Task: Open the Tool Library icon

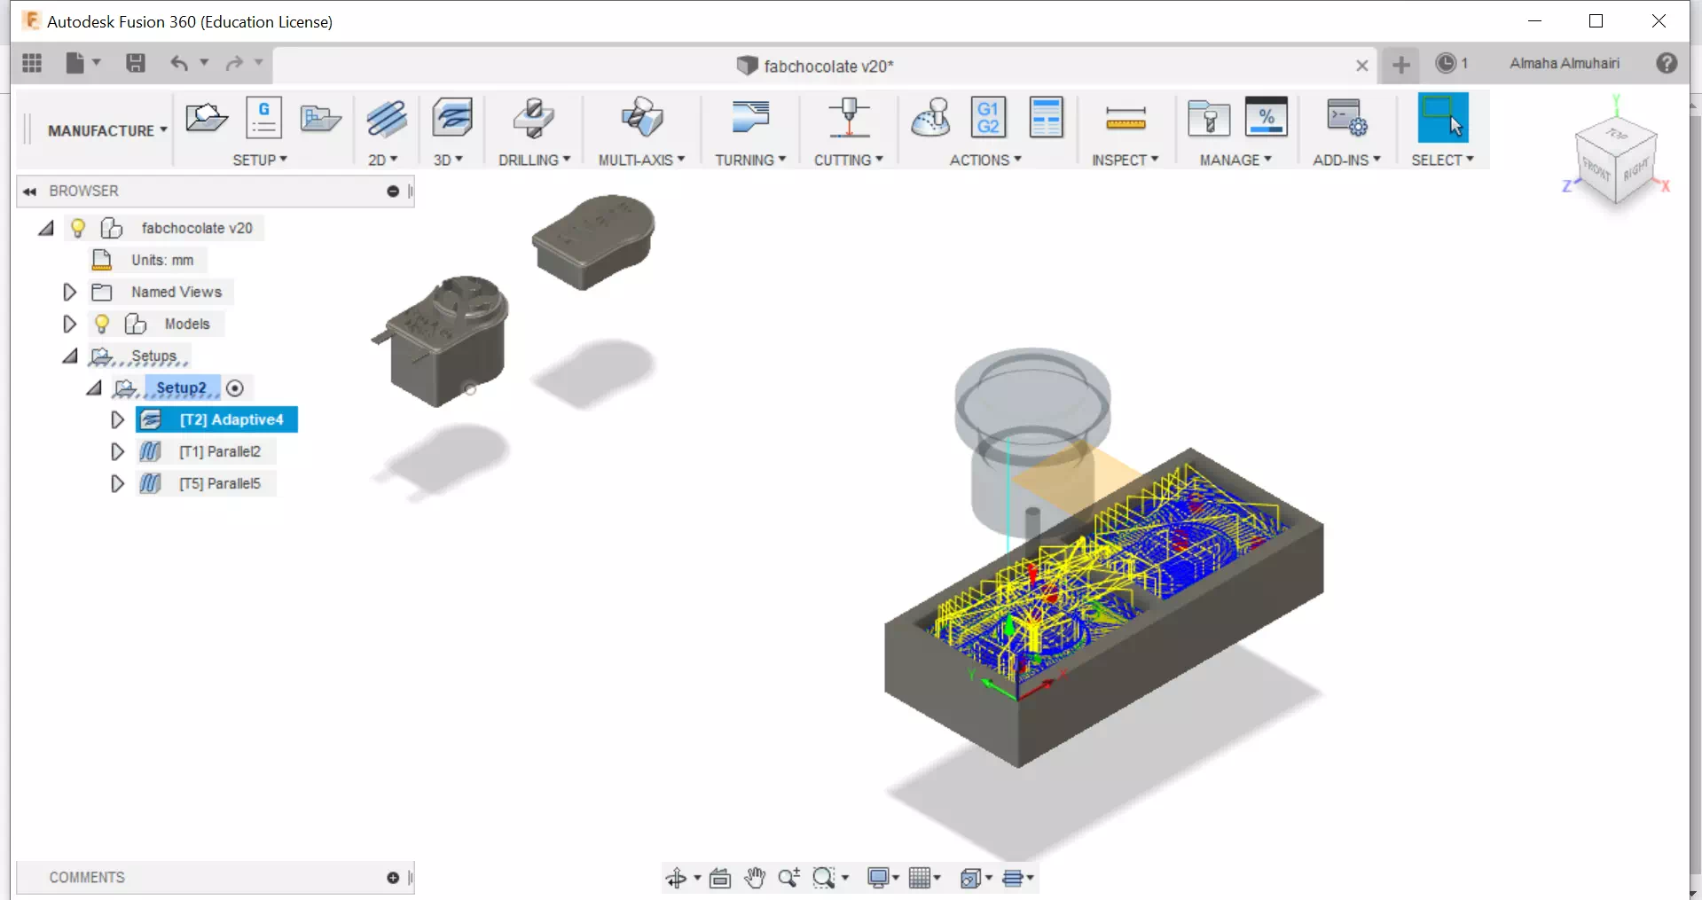Action: [1209, 118]
